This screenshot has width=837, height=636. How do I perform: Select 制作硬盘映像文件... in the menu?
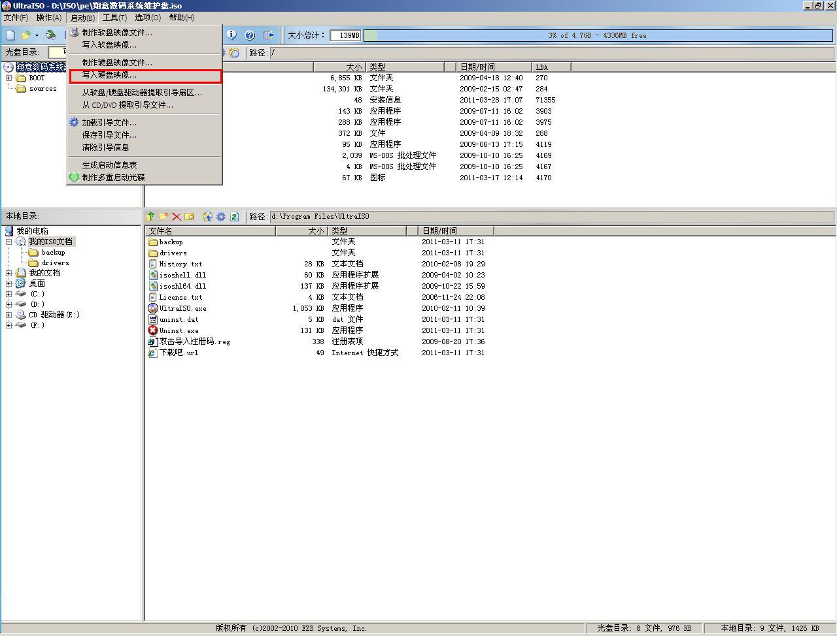pyautogui.click(x=145, y=63)
